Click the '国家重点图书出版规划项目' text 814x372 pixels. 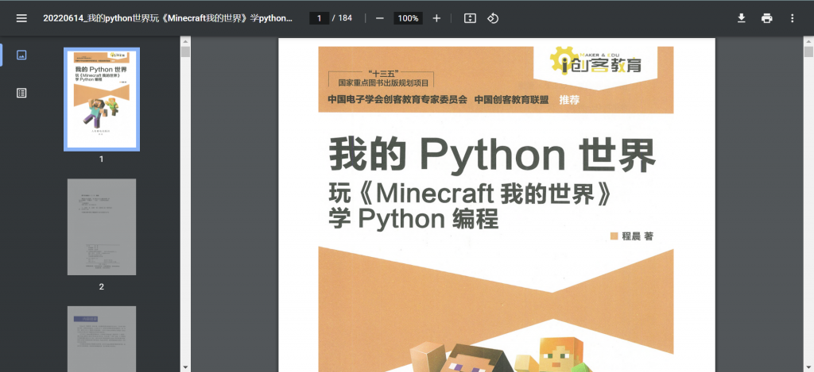click(x=383, y=82)
